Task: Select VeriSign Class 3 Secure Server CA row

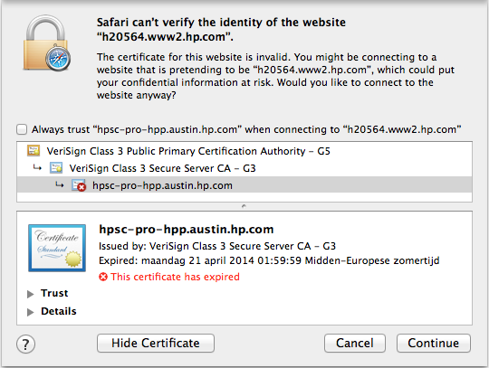Action: (x=244, y=168)
